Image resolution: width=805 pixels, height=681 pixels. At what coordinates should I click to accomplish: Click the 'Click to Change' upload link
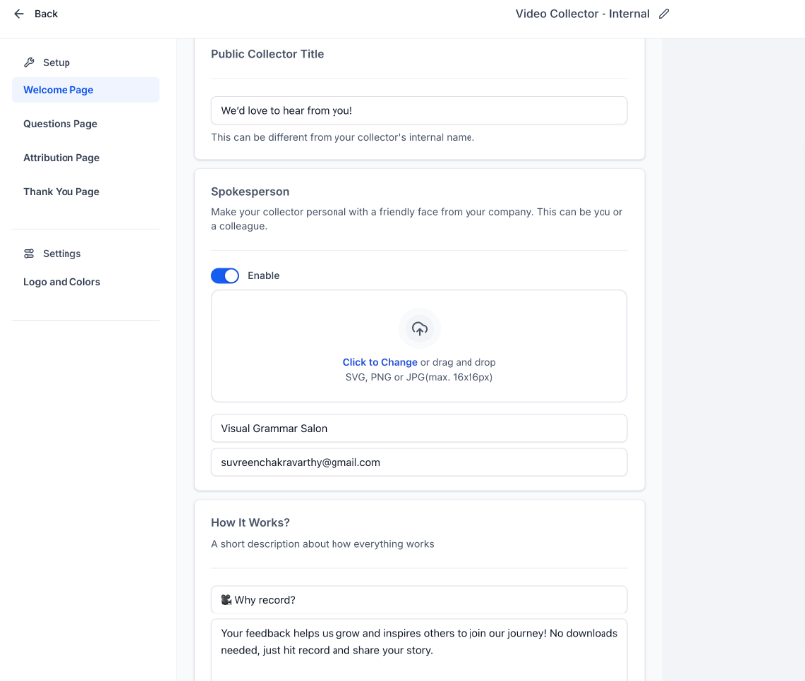pyautogui.click(x=380, y=363)
